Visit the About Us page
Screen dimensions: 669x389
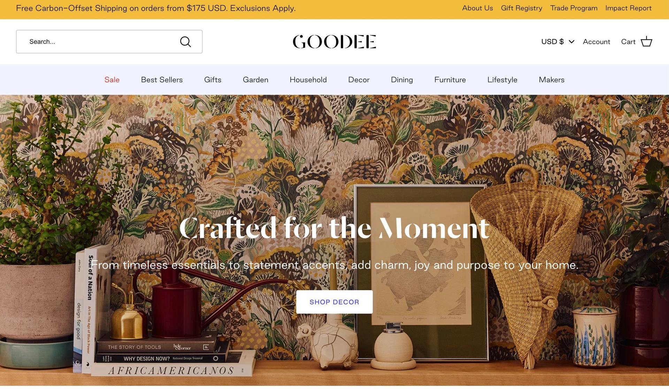coord(477,8)
